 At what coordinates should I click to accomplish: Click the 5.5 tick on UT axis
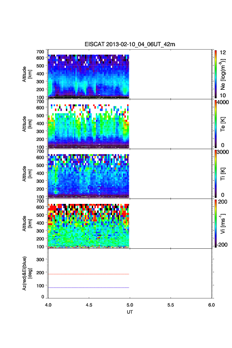[x=171, y=305]
